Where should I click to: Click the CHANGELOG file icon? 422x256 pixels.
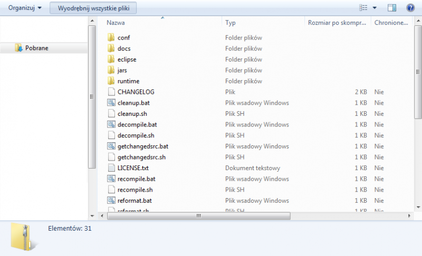click(111, 92)
